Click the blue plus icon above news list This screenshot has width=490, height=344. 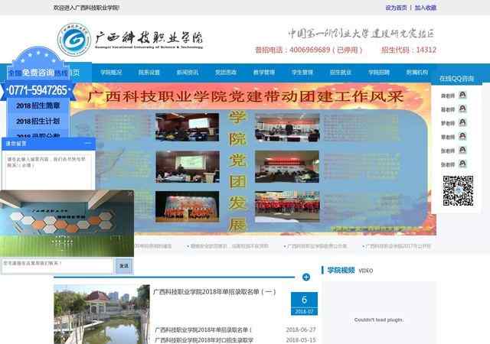point(306,277)
